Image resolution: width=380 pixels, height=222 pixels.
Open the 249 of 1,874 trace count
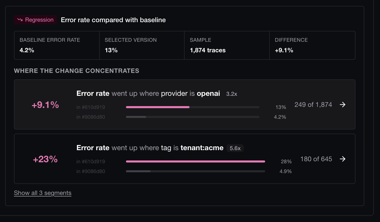pyautogui.click(x=313, y=105)
